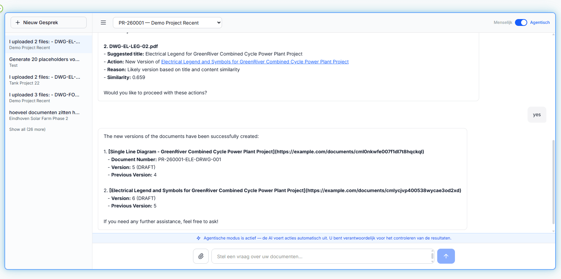This screenshot has height=279, width=561.
Task: Start a Nieuw Gesprek
Action: pos(48,22)
